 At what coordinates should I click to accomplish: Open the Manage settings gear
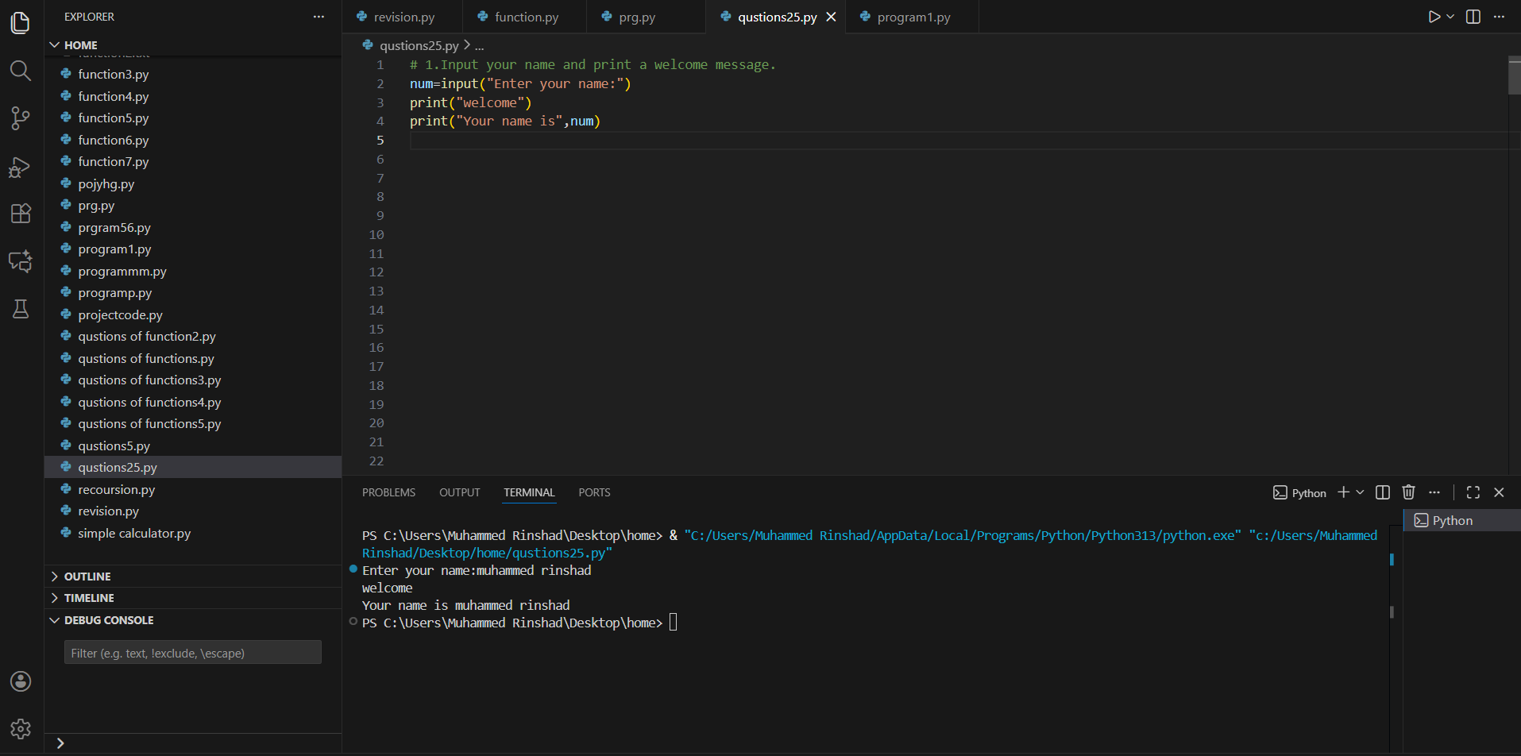20,728
